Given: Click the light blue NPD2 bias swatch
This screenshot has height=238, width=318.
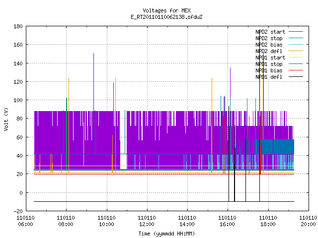Looking at the screenshot, I should click(x=296, y=45).
